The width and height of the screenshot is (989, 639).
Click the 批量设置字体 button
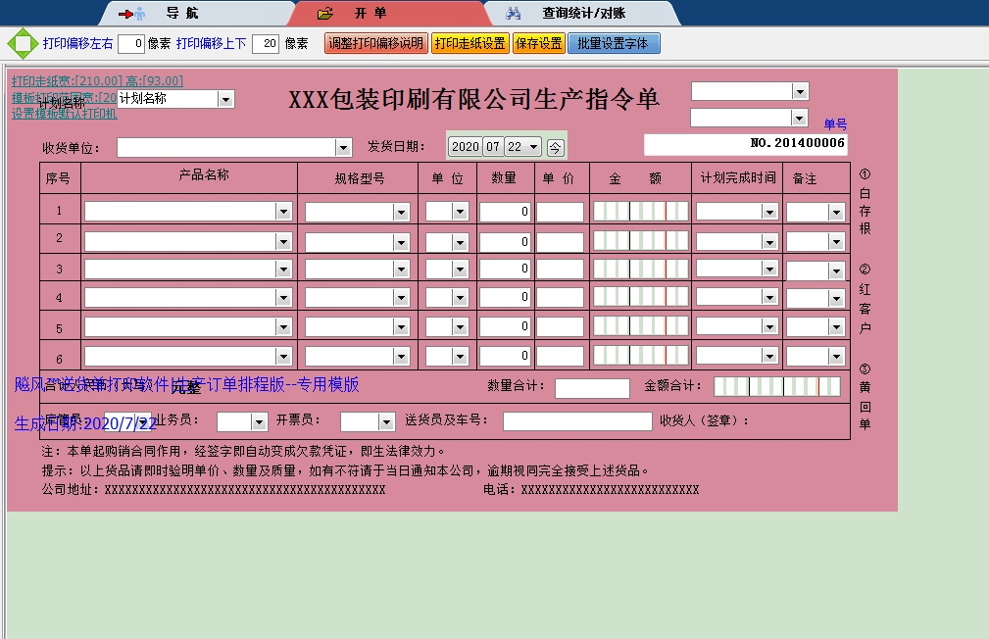pyautogui.click(x=614, y=44)
